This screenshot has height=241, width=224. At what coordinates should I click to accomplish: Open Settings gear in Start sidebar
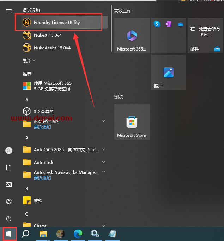[x=9, y=201]
